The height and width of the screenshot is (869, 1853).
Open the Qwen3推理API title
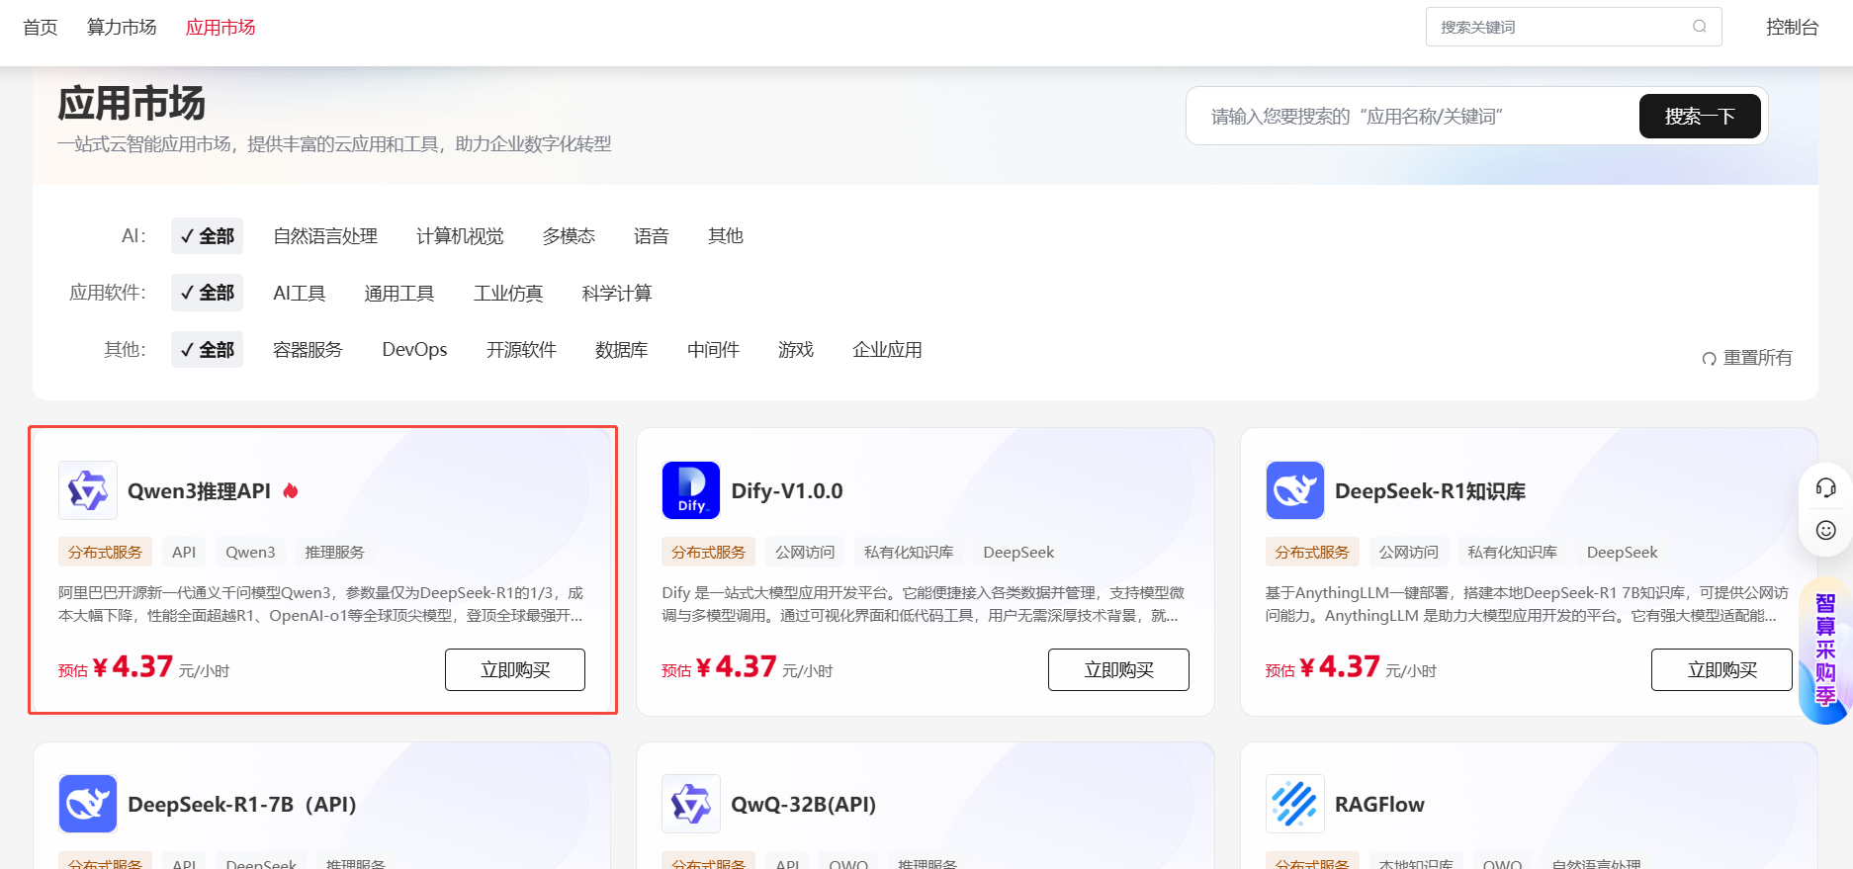click(x=199, y=491)
